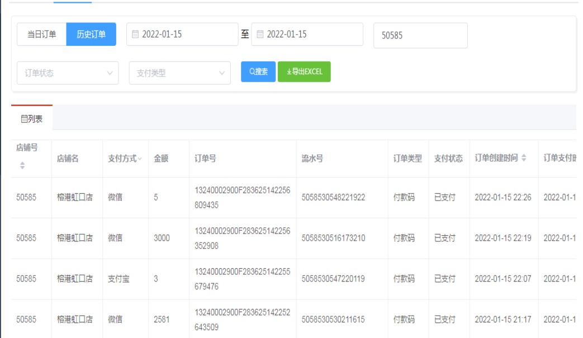Image resolution: width=583 pixels, height=338 pixels.
Task: Click the 流水号 5058530548221922 cell
Action: [333, 197]
